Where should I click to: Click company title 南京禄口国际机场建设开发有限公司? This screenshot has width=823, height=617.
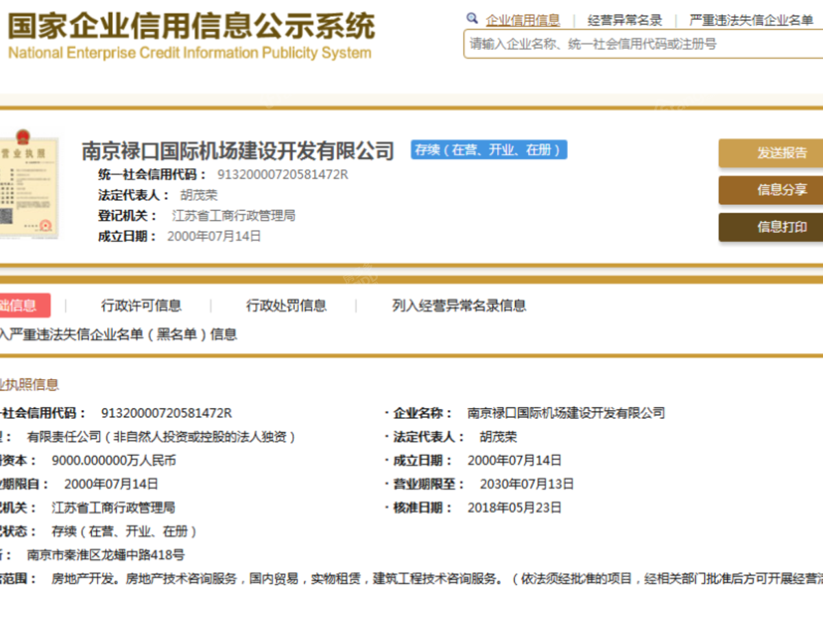(x=238, y=150)
